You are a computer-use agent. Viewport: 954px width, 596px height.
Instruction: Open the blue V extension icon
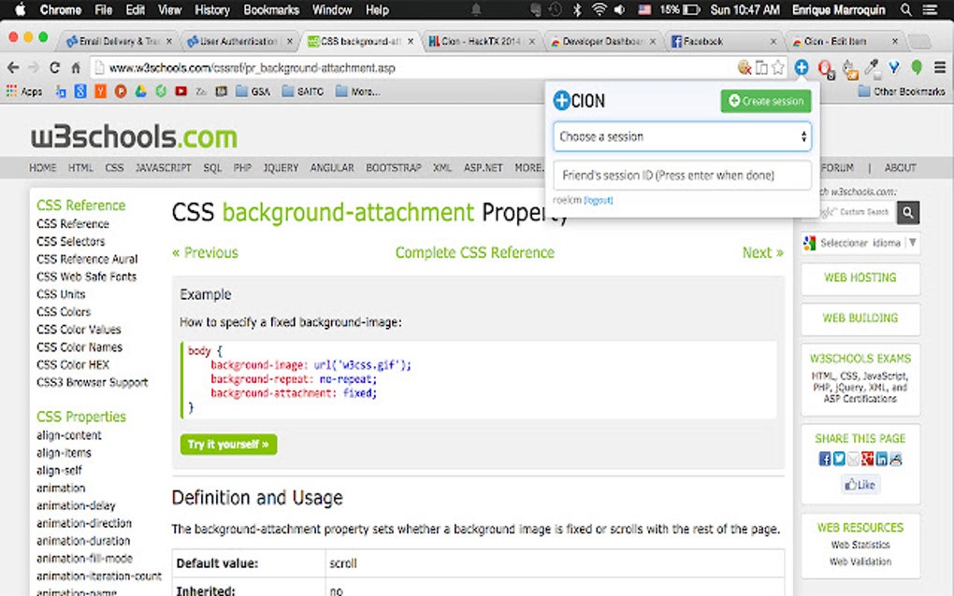(x=894, y=67)
